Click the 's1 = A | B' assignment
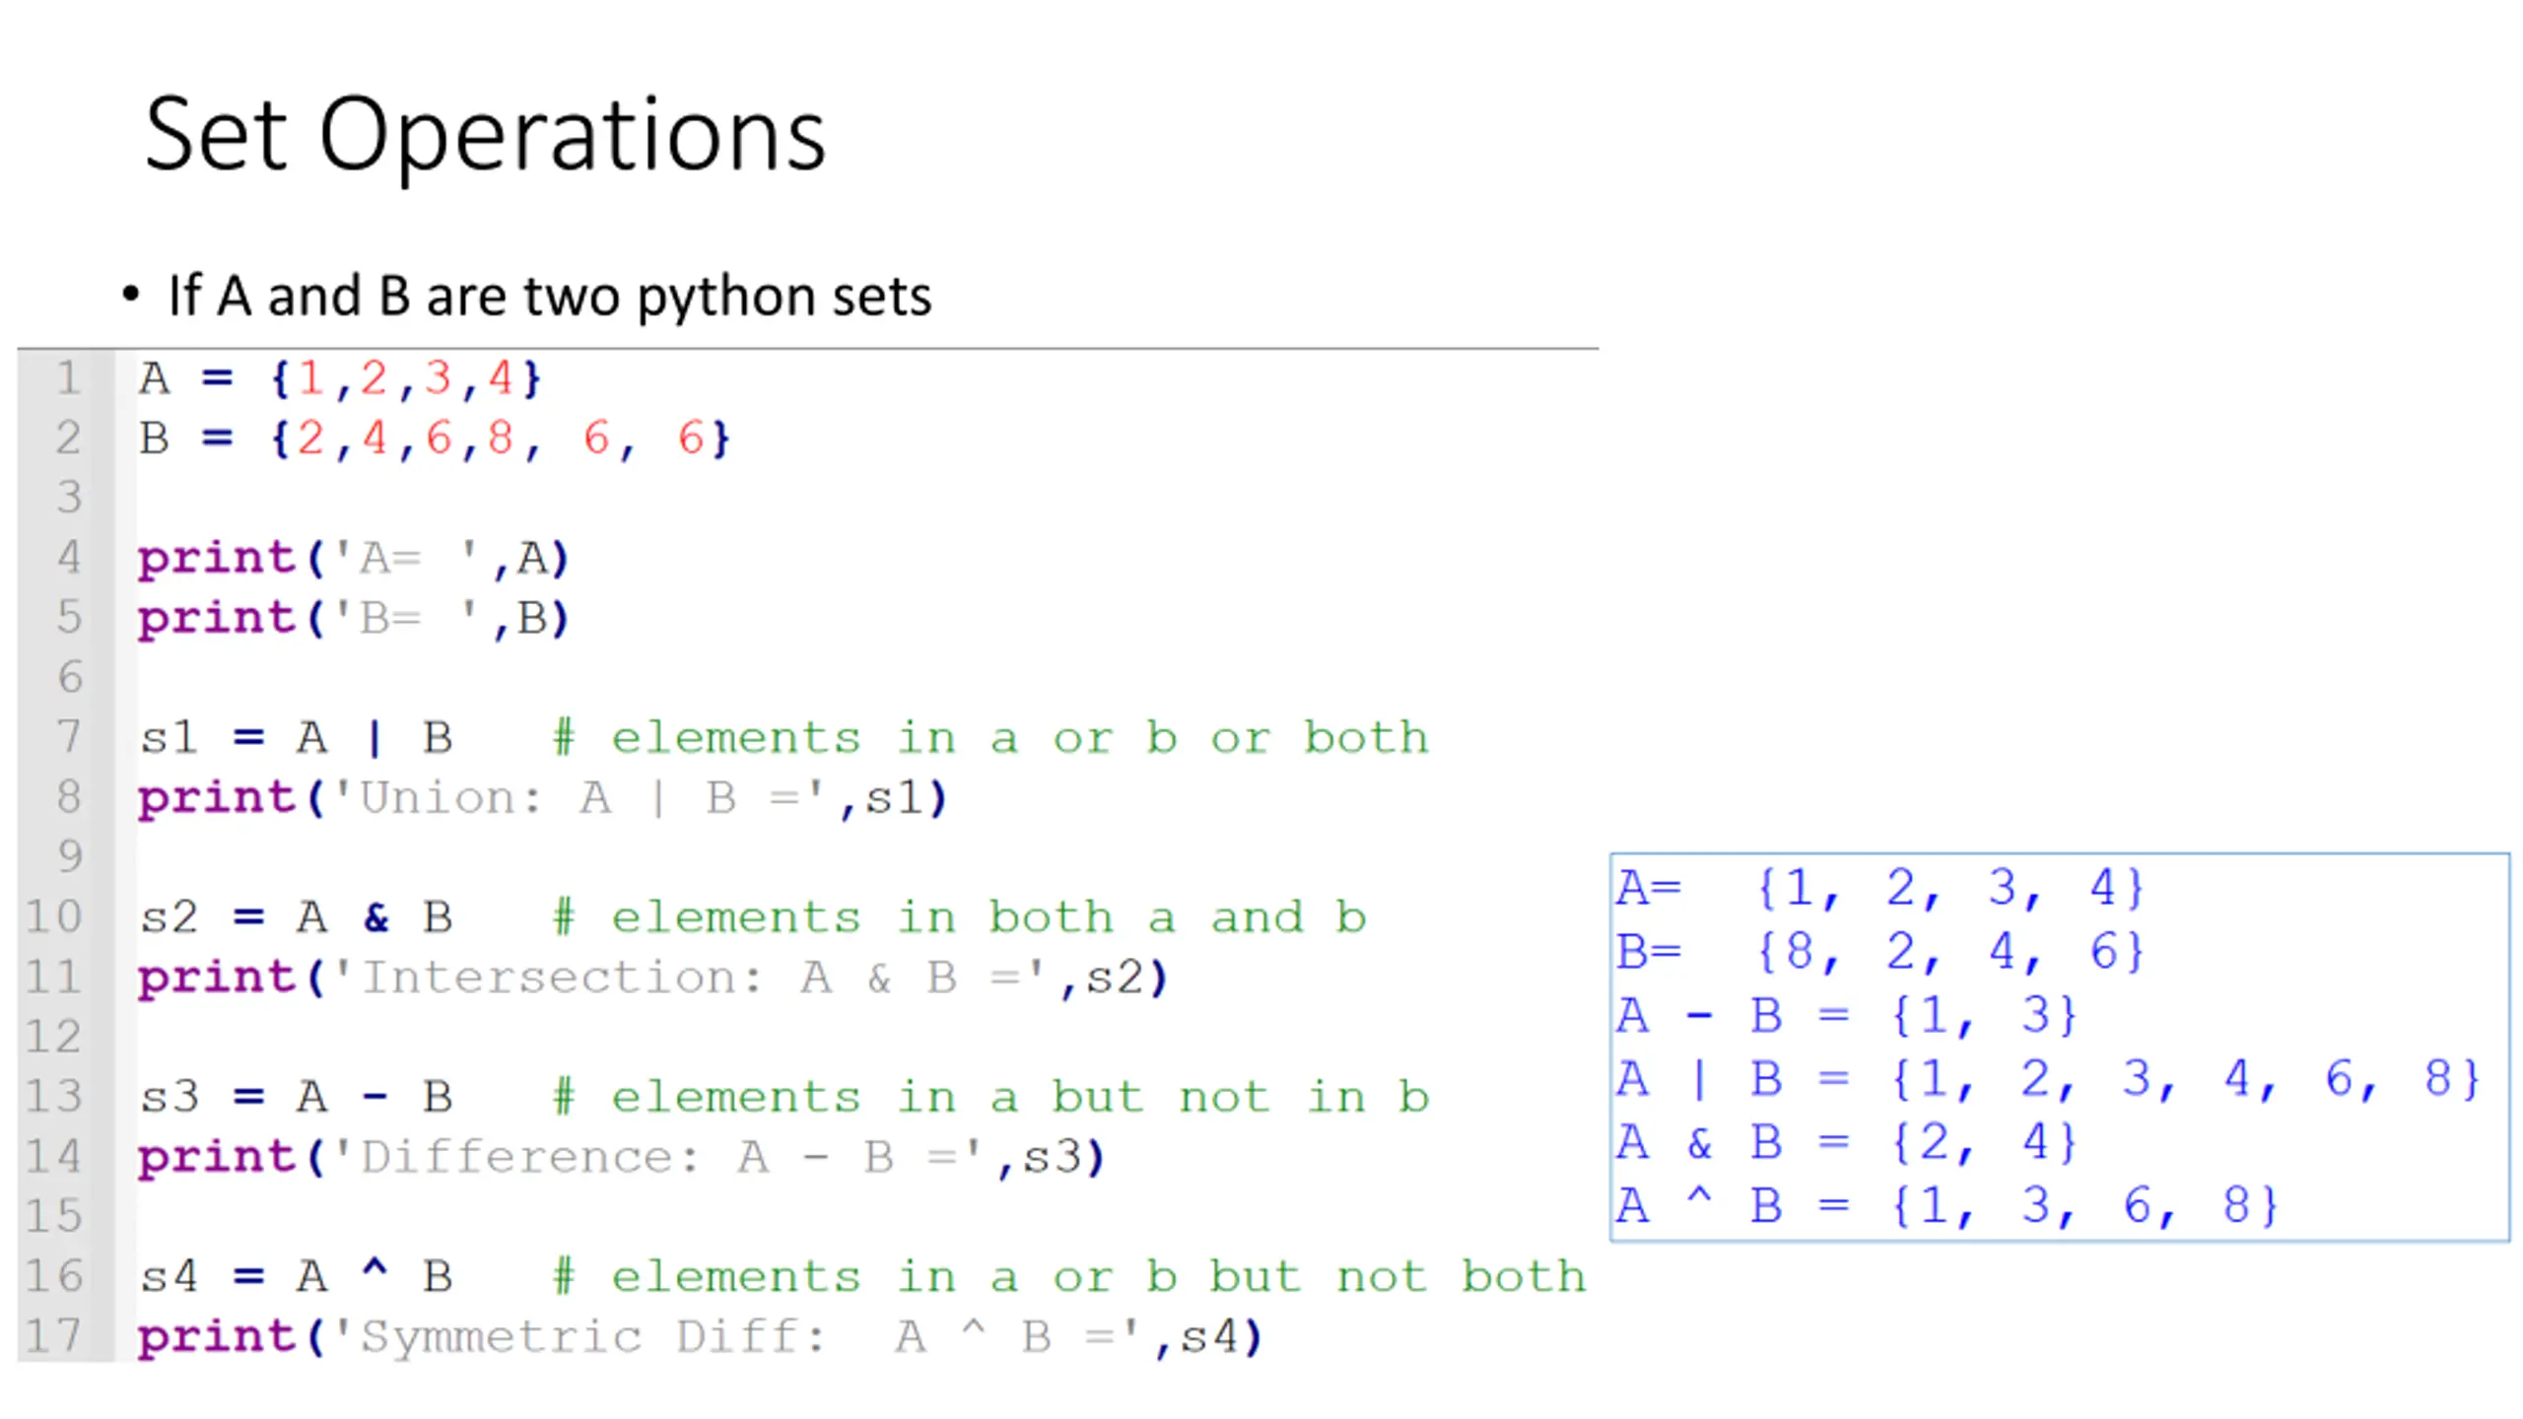Viewport: 2523px width, 1419px height. click(296, 738)
